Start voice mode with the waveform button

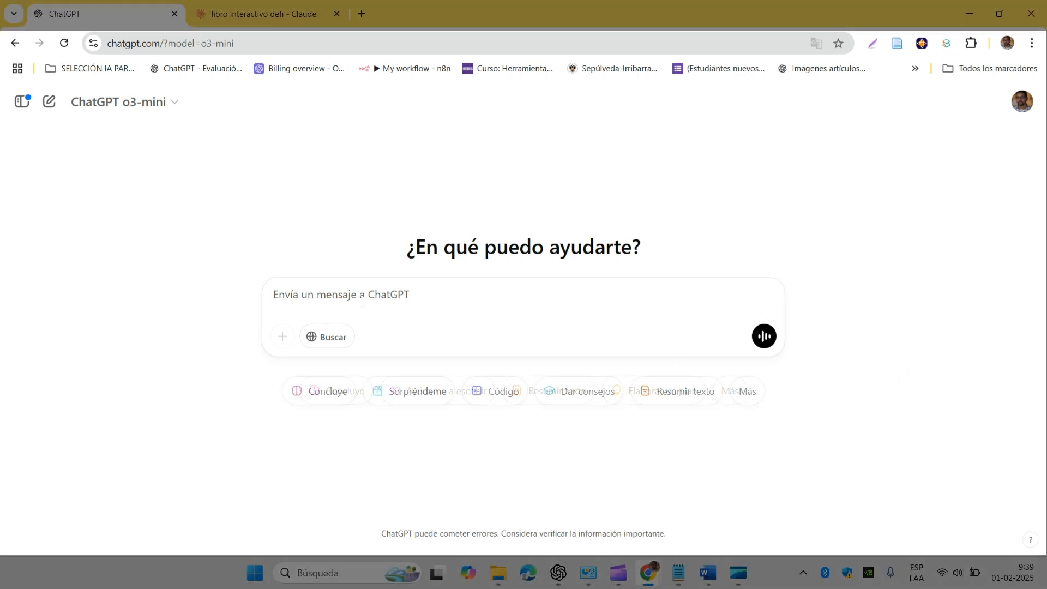click(764, 336)
